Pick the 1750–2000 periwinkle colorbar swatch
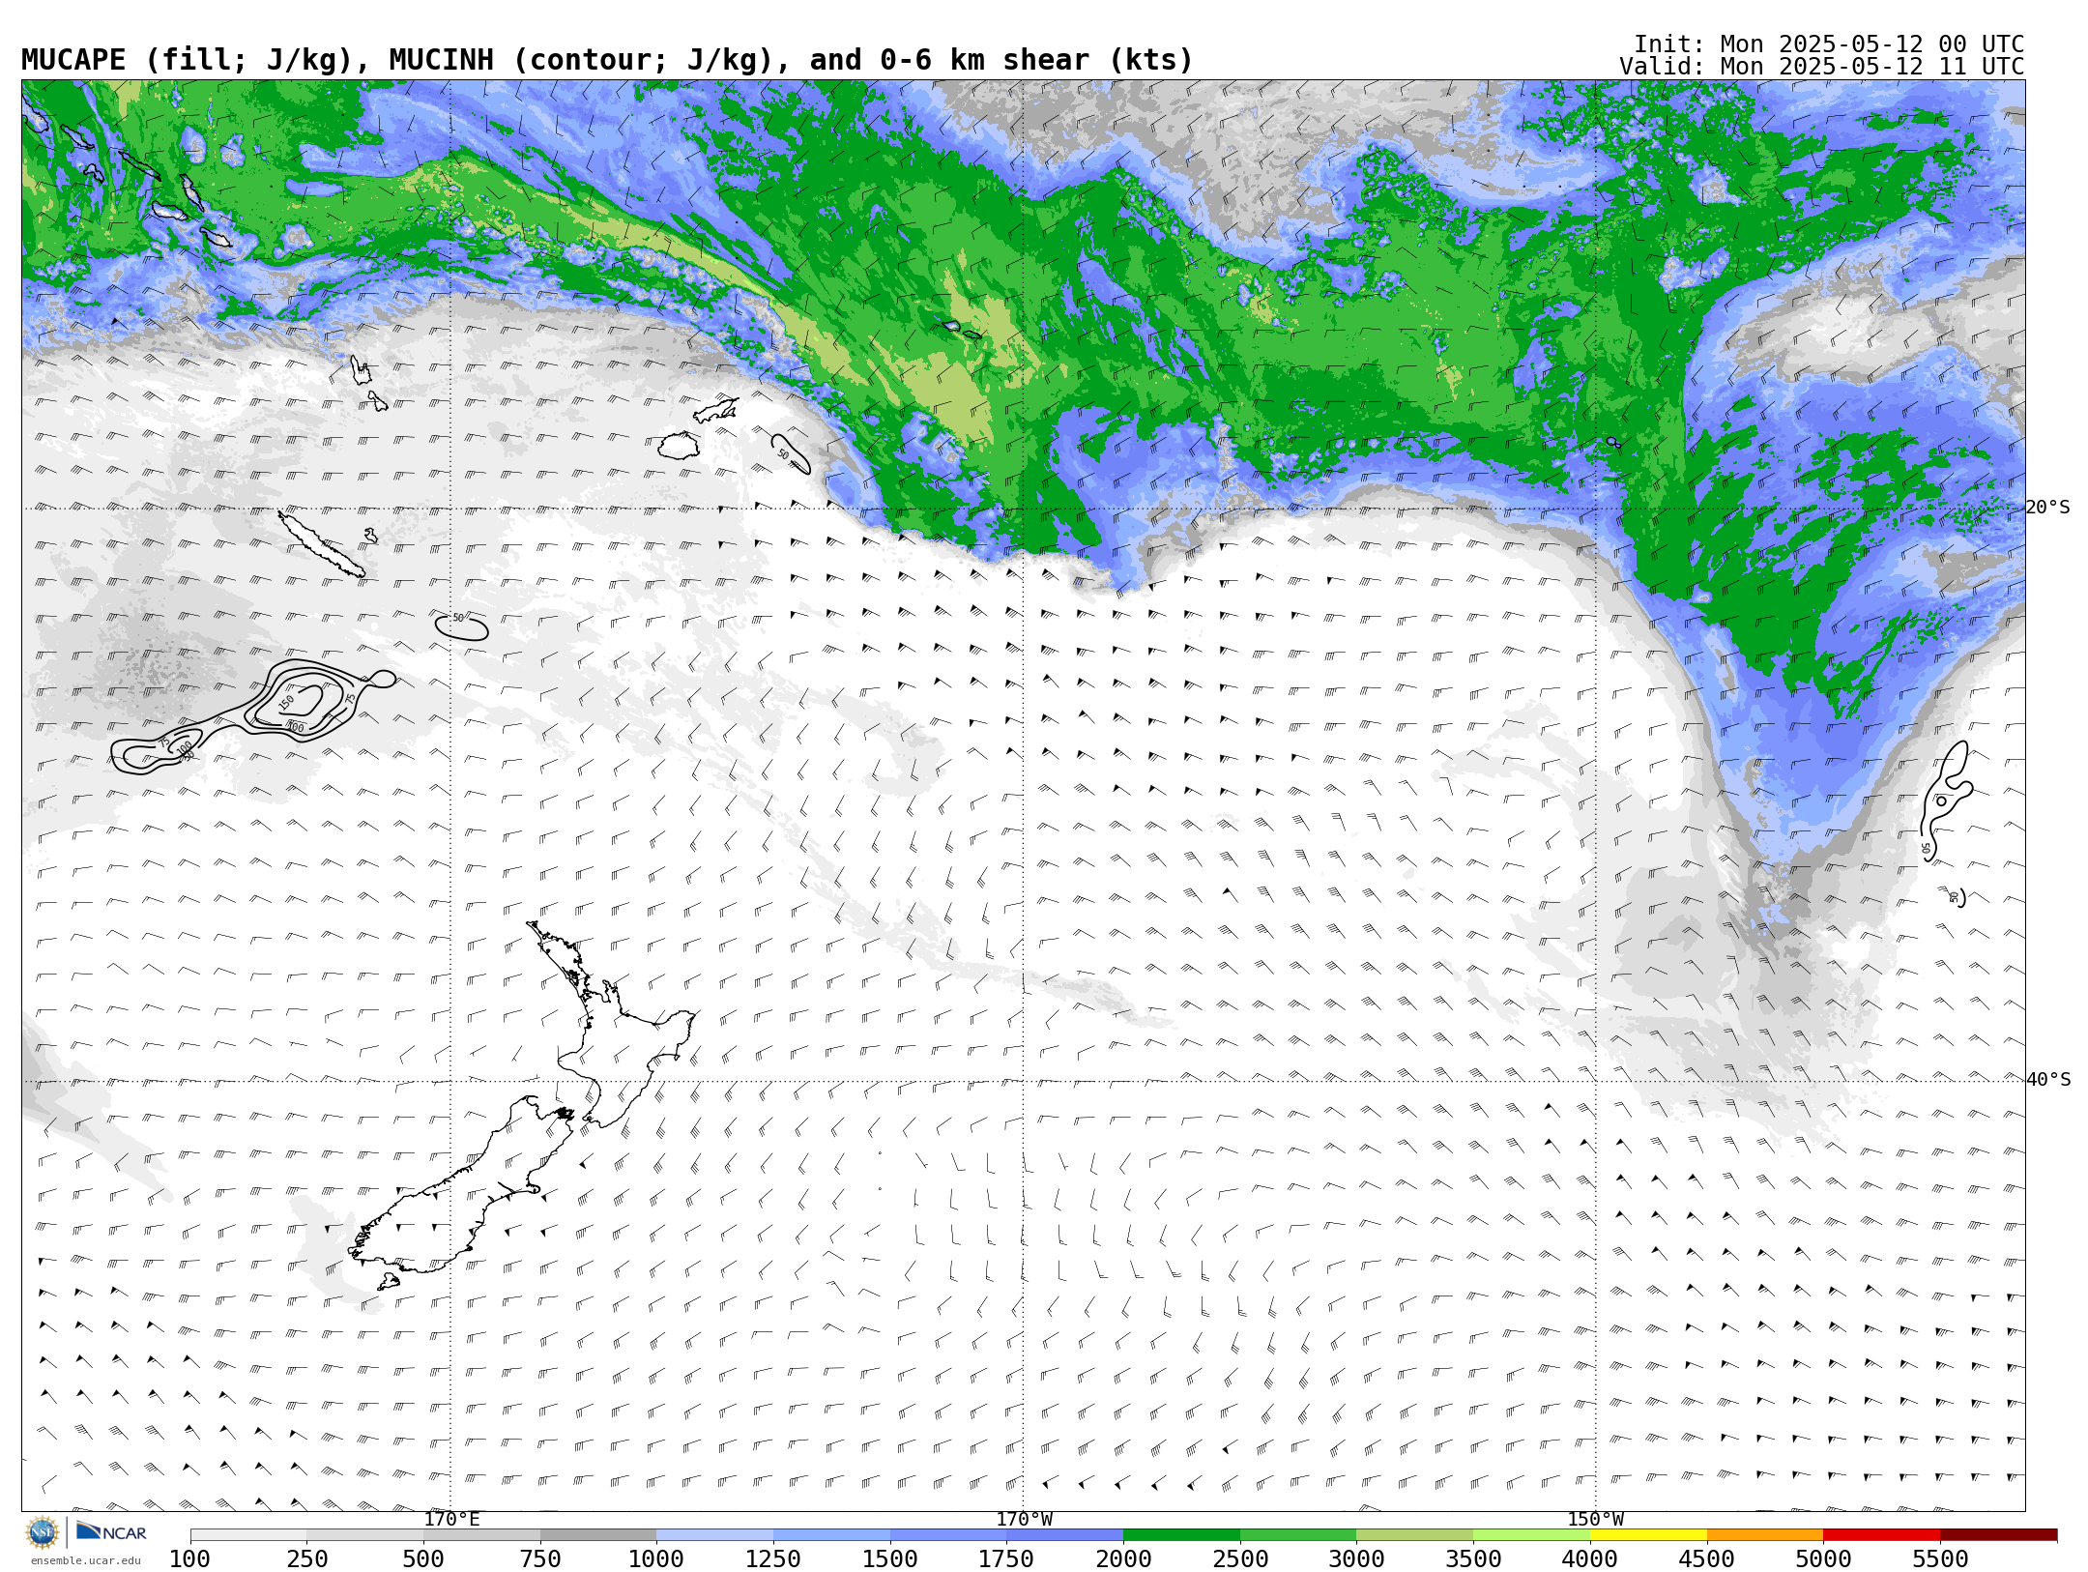The width and height of the screenshot is (2088, 1572). [x=1065, y=1535]
